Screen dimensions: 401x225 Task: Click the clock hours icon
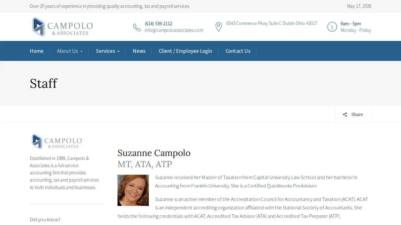click(332, 27)
